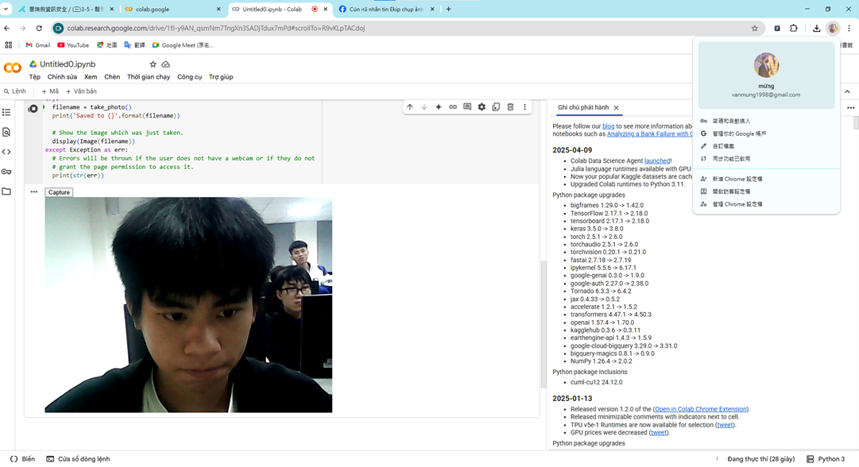Copy link to cell icon
The width and height of the screenshot is (859, 467).
[453, 107]
